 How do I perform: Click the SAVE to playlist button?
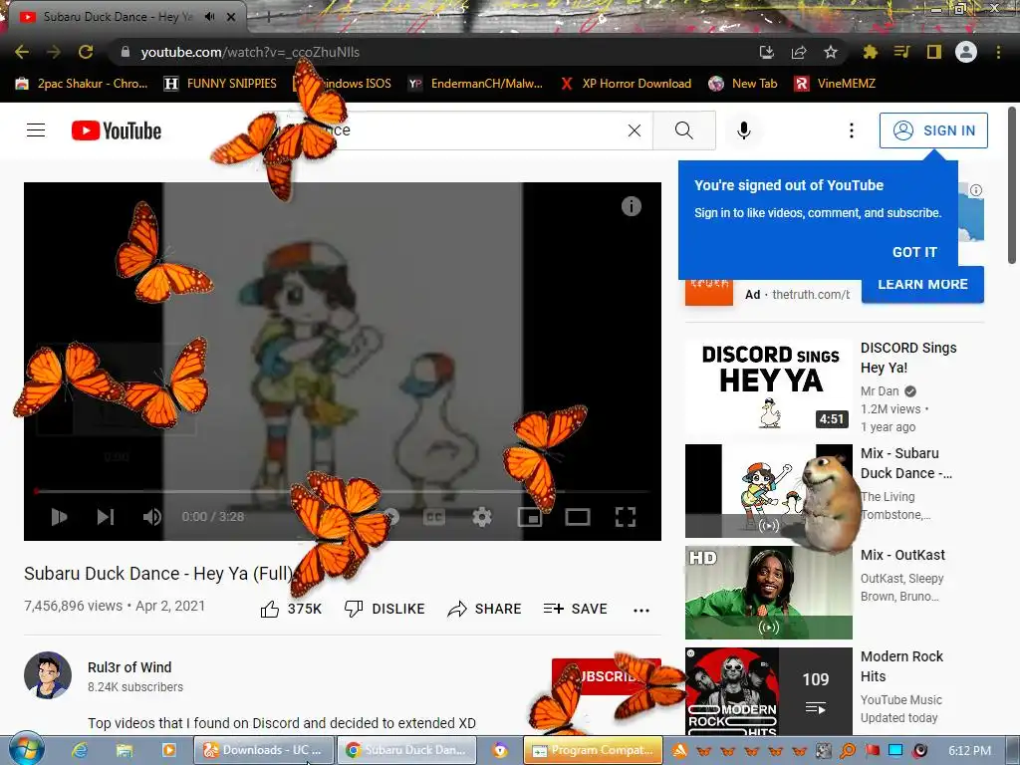point(575,609)
